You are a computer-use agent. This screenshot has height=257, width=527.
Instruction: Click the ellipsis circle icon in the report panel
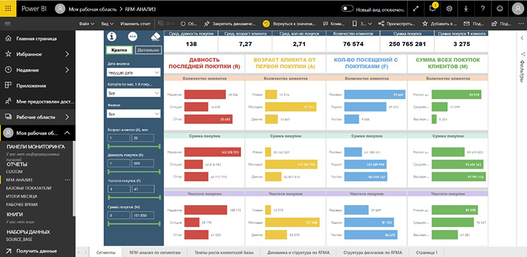pos(133,36)
